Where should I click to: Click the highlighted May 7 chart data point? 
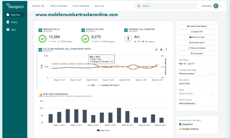(x=117, y=66)
